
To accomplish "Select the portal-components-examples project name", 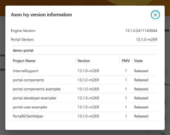I will [37, 89].
